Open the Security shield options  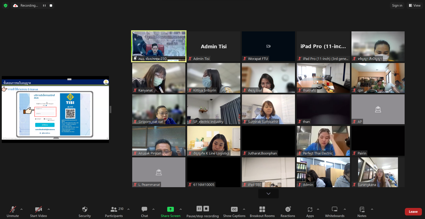85,212
